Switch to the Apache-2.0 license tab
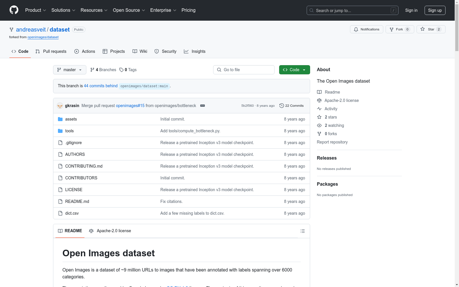459x287 pixels. [110, 231]
